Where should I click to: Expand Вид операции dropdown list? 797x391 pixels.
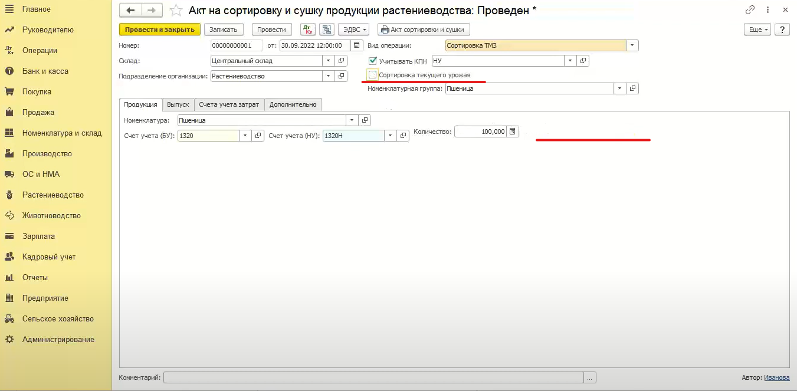tap(632, 45)
